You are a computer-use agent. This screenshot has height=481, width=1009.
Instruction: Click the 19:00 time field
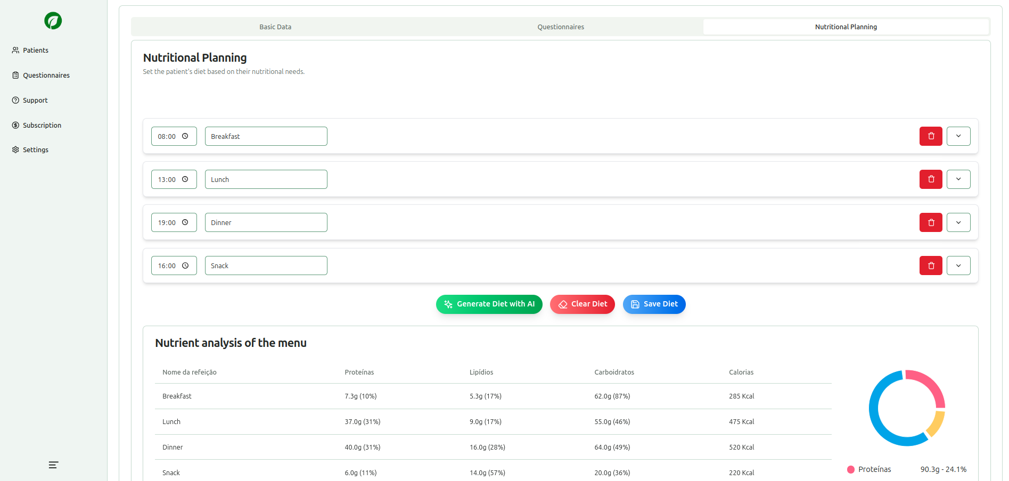[x=174, y=222]
